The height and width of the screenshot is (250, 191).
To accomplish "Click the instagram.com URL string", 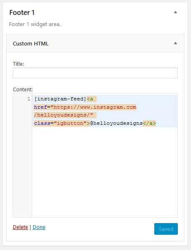I will pyautogui.click(x=93, y=107).
